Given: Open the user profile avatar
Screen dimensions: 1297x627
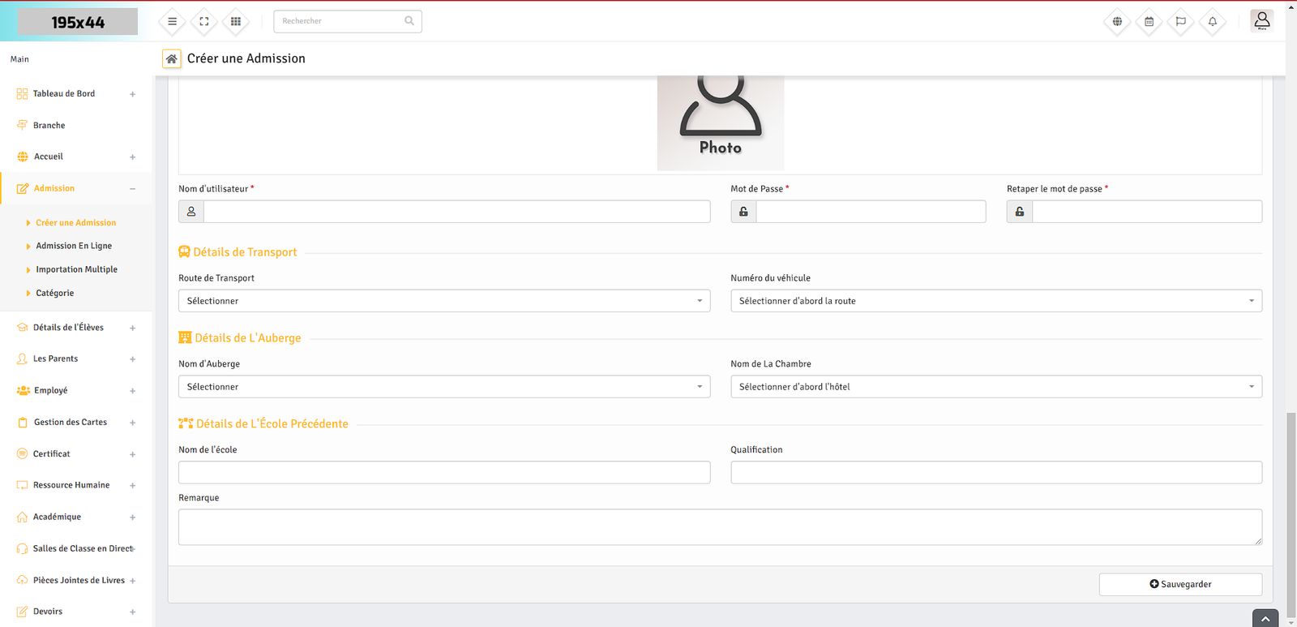Looking at the screenshot, I should pyautogui.click(x=1261, y=21).
